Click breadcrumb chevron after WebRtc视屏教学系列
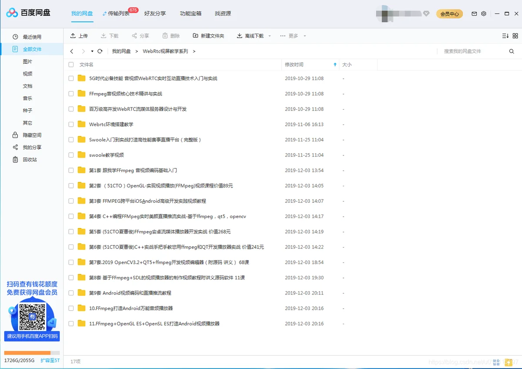The height and width of the screenshot is (369, 522). (x=194, y=51)
